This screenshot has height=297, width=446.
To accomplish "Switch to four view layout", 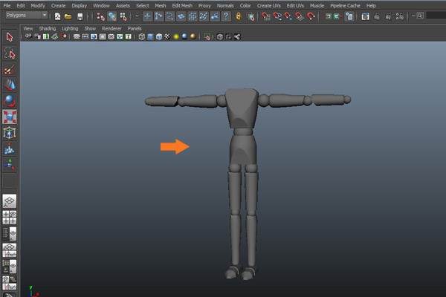I will coord(10,217).
